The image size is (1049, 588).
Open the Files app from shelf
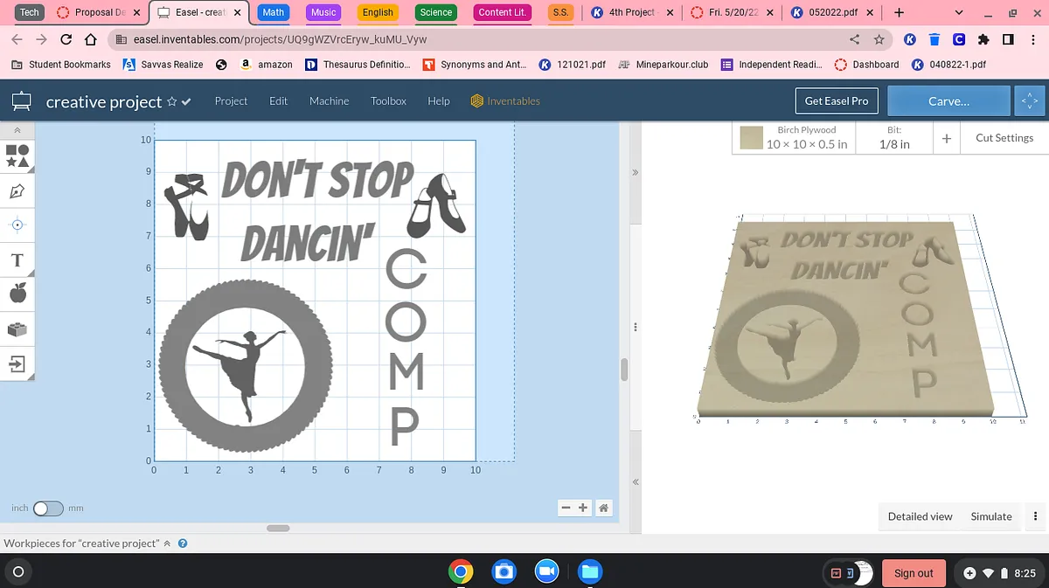tap(590, 572)
